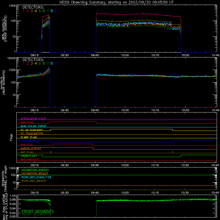Click the SC_IN_SUNLIGHT flag label

coord(32,130)
